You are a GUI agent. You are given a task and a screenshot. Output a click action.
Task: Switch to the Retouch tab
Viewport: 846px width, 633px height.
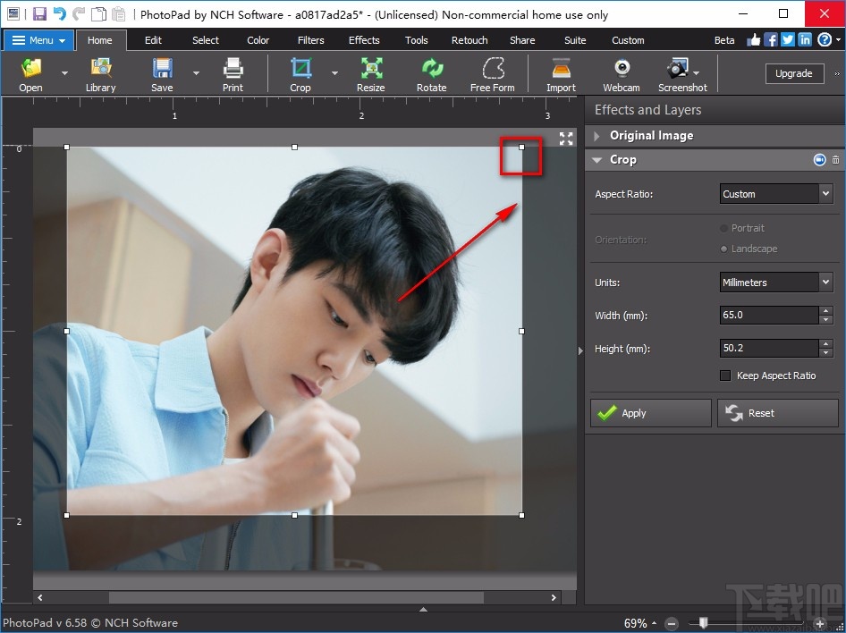(x=470, y=39)
